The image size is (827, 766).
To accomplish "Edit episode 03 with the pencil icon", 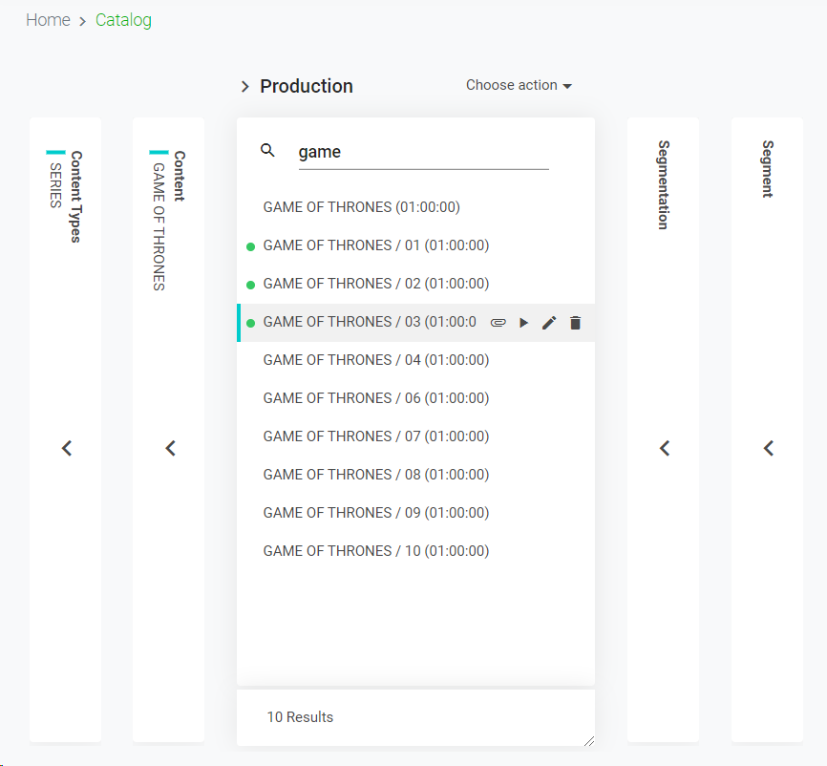I will click(549, 323).
